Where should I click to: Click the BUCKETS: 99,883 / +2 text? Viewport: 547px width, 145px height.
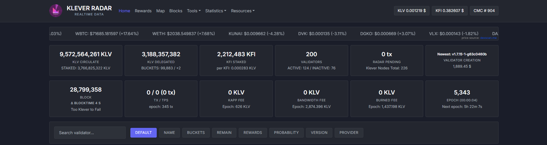[x=161, y=68]
